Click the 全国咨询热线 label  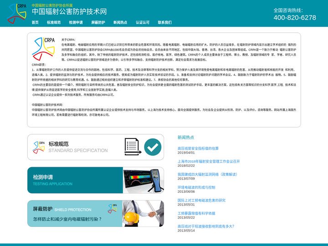[288, 10]
